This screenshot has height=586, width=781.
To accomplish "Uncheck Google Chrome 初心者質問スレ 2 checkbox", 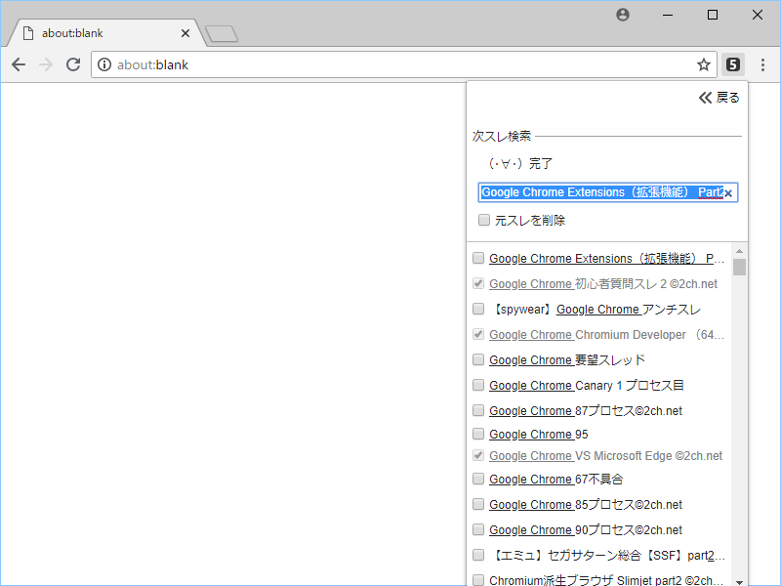I will [x=478, y=283].
